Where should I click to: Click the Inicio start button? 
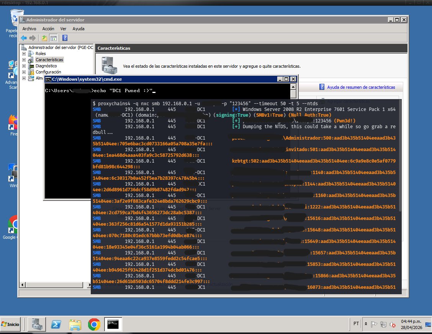10,324
